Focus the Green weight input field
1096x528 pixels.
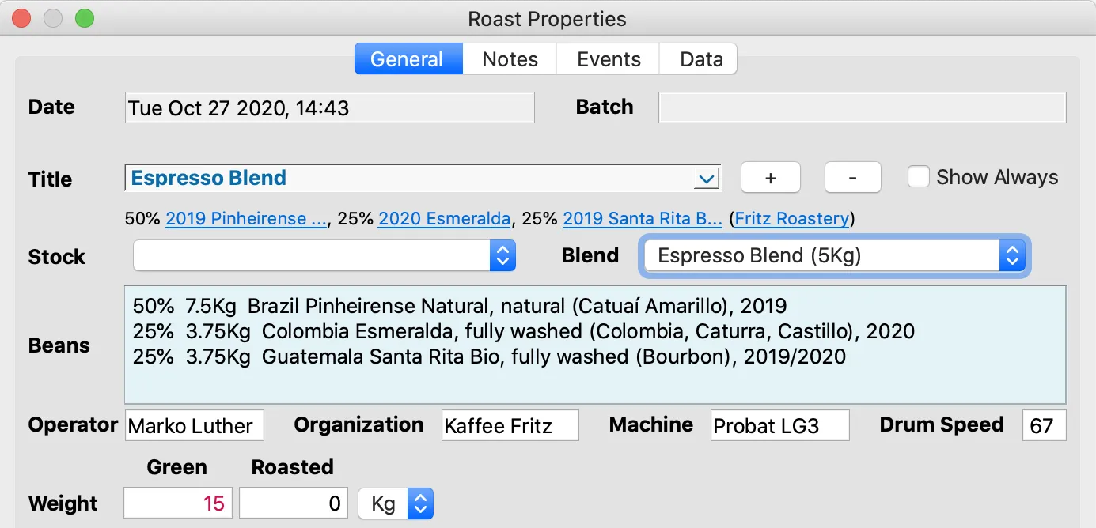(x=178, y=503)
